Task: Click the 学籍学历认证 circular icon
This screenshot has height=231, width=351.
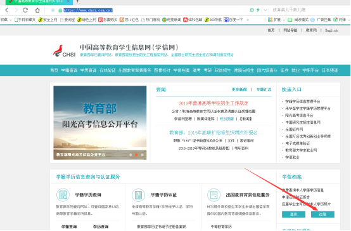Action: (x=138, y=195)
